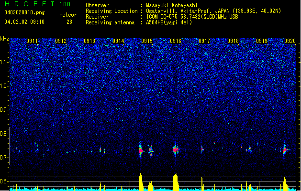
Task: Click the Receiving Location label
Action: (x=111, y=11)
